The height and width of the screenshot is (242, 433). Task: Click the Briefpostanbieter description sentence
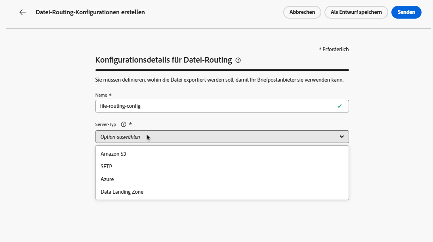click(x=219, y=80)
